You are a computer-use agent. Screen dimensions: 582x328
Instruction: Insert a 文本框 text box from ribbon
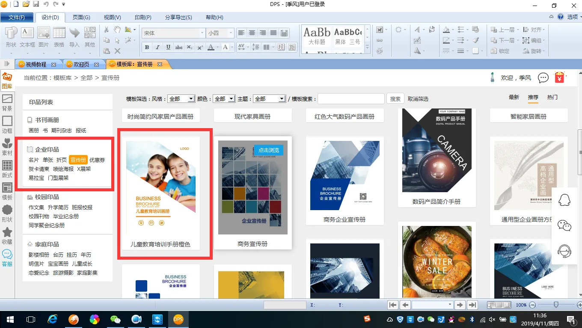pyautogui.click(x=27, y=37)
